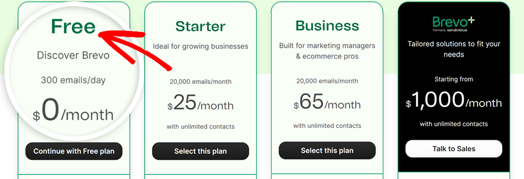Click the red arrow pointing at Free
Image resolution: width=524 pixels, height=179 pixels.
tap(135, 49)
